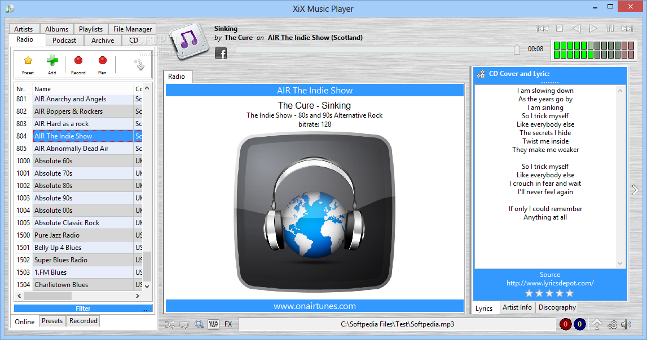The width and height of the screenshot is (647, 340).
Task: Open the Albums tab
Action: [56, 29]
